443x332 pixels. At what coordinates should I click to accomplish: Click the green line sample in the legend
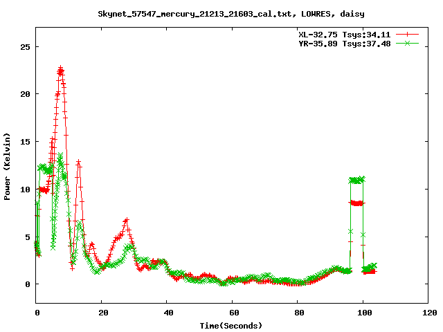(407, 43)
